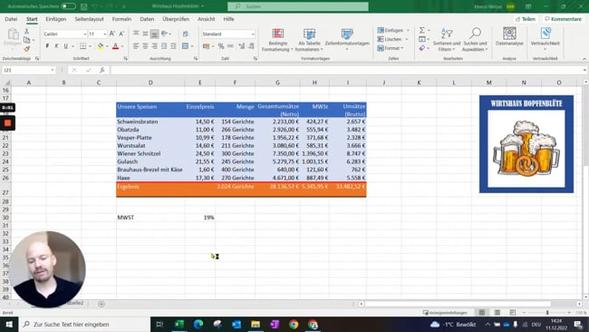Align text right
Image resolution: width=589 pixels, height=332 pixels.
tap(154, 46)
